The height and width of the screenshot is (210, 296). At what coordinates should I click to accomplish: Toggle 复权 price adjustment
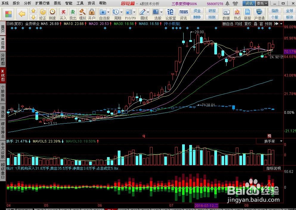point(248,24)
